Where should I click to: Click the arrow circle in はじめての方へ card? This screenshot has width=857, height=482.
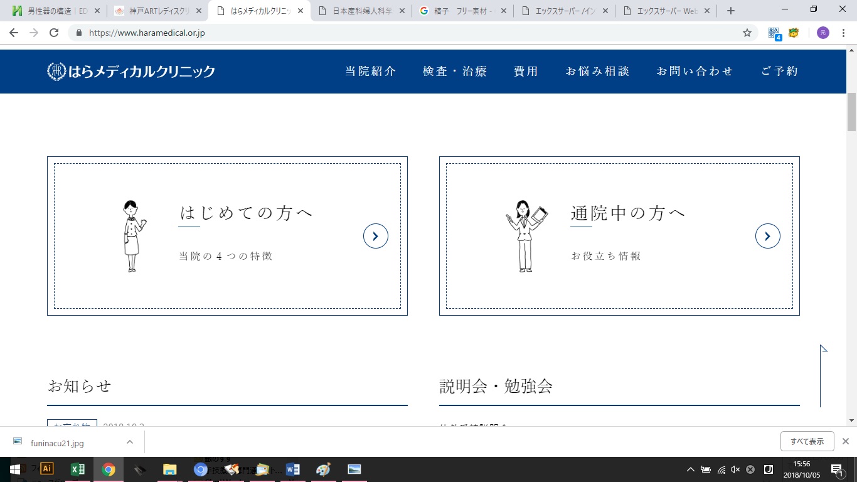coord(376,236)
